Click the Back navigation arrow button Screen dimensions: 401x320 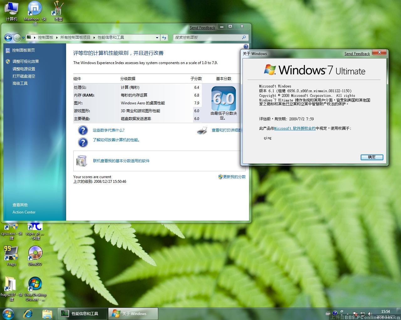8,38
